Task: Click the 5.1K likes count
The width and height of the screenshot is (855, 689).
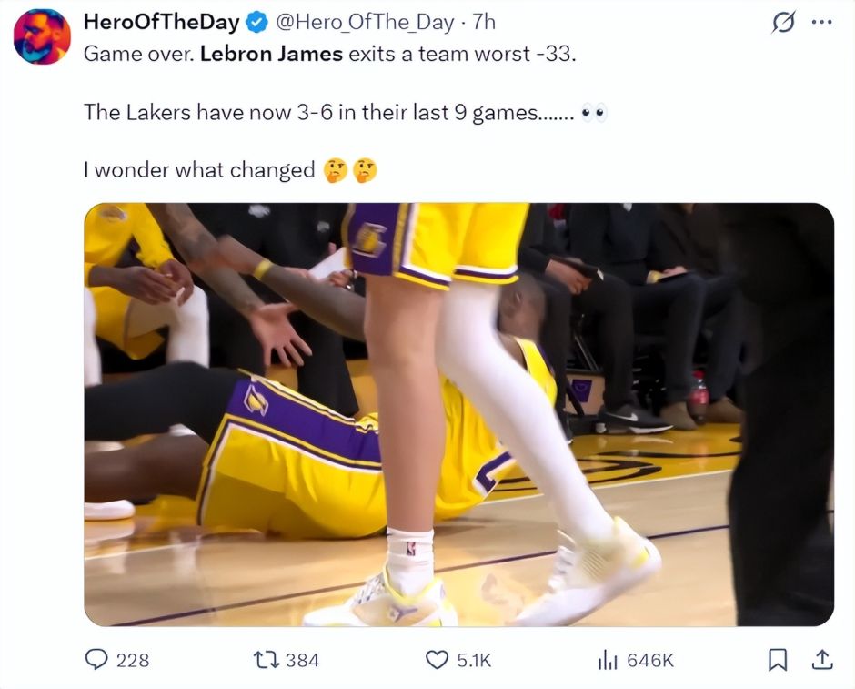Action: pyautogui.click(x=474, y=660)
